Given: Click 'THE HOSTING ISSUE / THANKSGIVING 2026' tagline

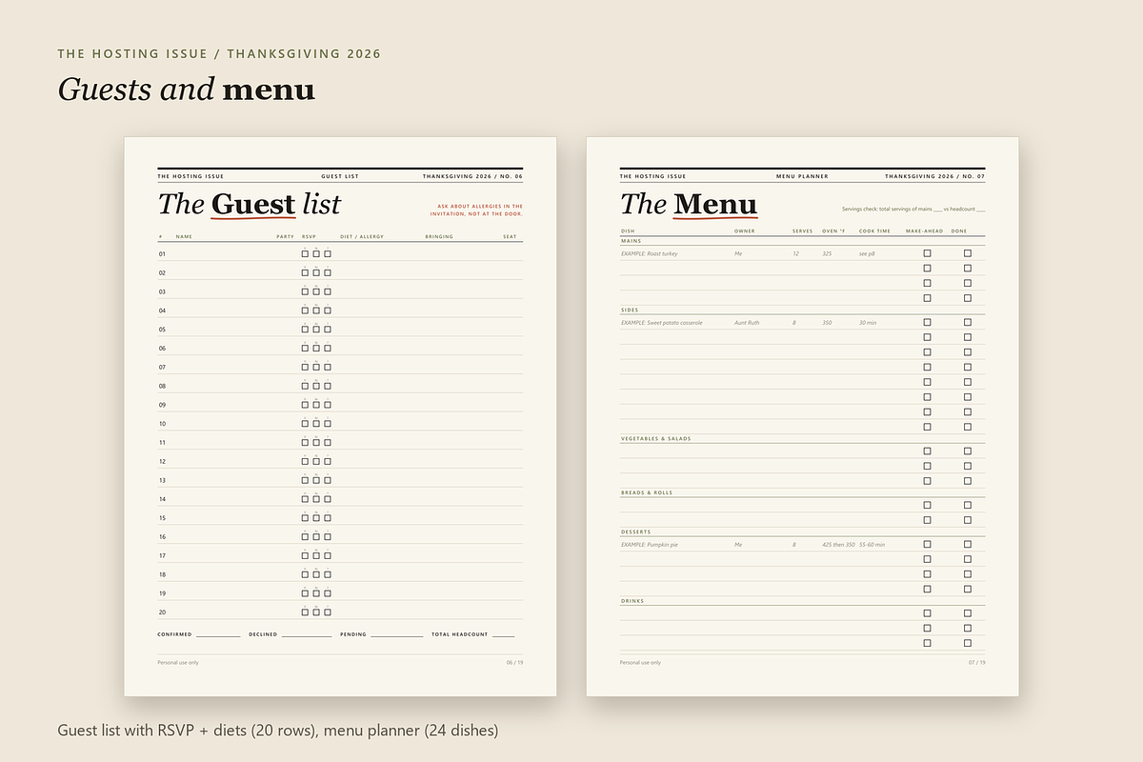Looking at the screenshot, I should pyautogui.click(x=219, y=53).
